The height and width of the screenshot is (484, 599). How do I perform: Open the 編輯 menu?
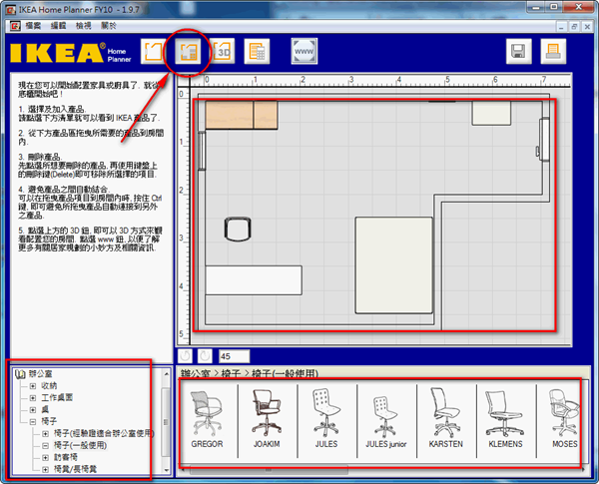point(59,26)
